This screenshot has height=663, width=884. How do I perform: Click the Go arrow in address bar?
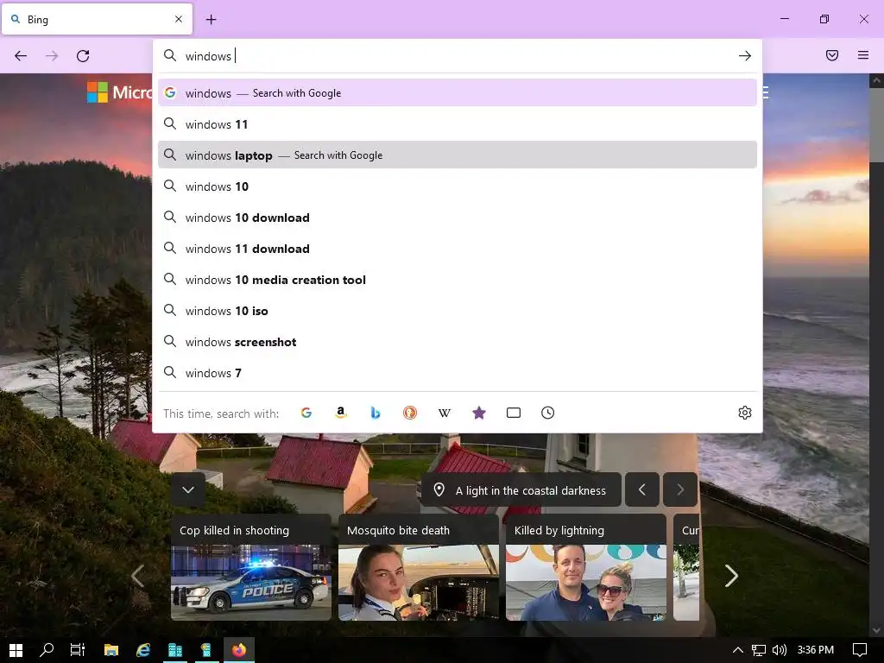tap(745, 56)
